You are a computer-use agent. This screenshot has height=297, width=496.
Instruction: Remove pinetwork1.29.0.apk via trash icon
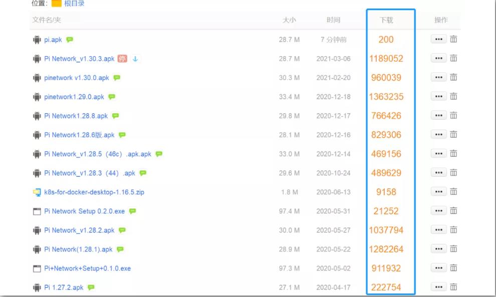click(x=453, y=96)
